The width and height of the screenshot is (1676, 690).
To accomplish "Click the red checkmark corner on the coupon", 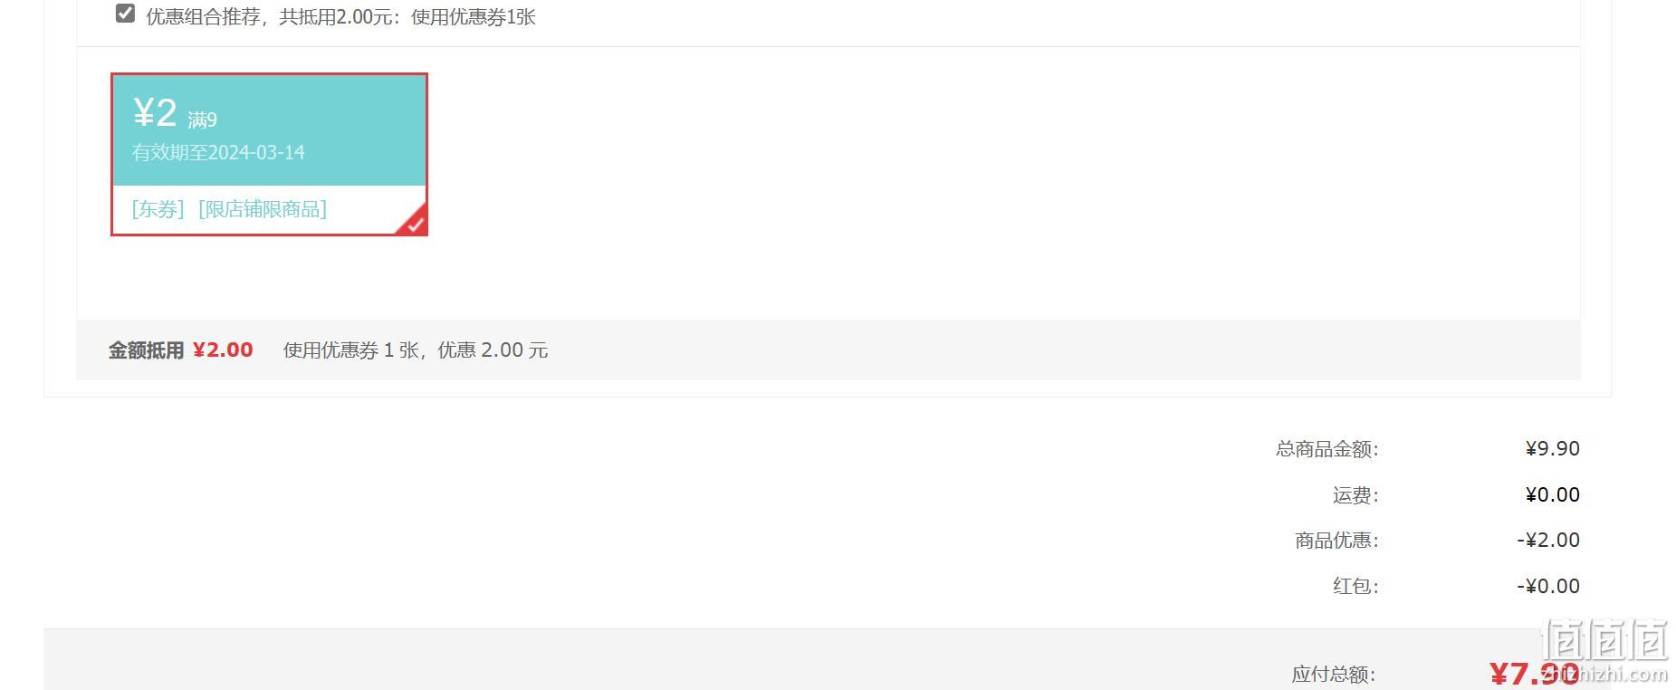I will pyautogui.click(x=413, y=222).
